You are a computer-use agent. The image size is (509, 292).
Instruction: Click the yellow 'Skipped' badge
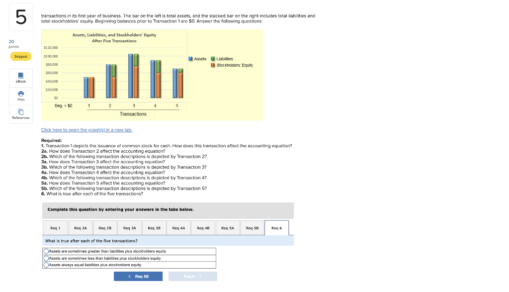click(x=20, y=56)
